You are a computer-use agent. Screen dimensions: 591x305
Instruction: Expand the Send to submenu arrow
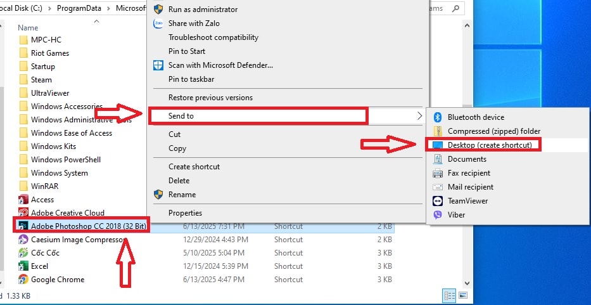point(419,116)
